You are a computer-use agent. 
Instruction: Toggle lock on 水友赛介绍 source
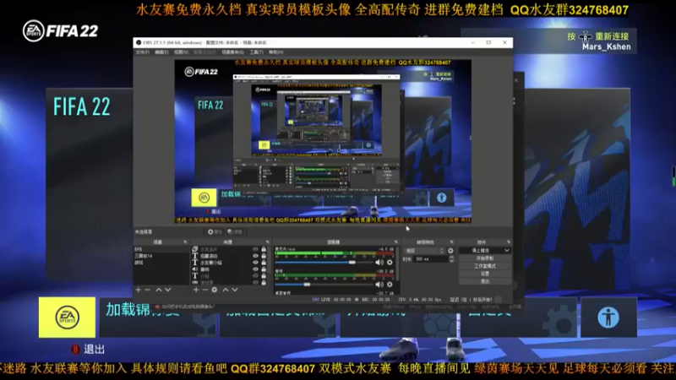(264, 263)
